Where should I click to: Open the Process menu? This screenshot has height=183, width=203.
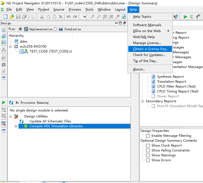[75, 10]
